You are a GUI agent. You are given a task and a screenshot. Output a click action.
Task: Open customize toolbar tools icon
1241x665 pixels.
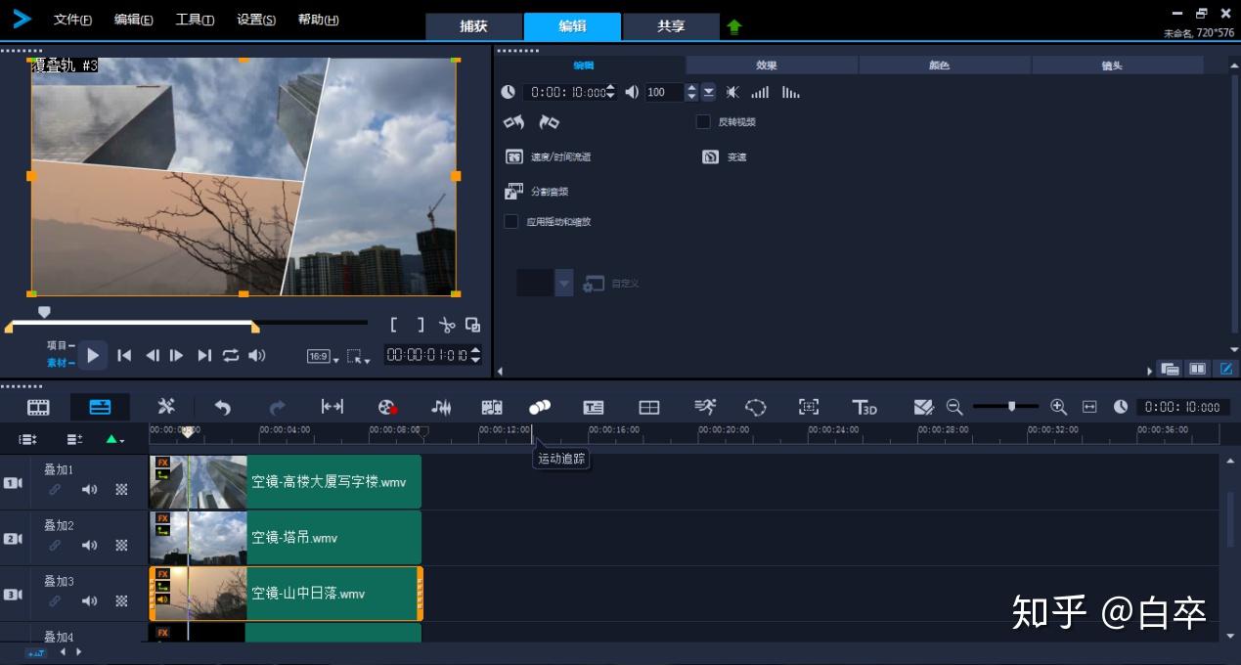click(x=167, y=407)
